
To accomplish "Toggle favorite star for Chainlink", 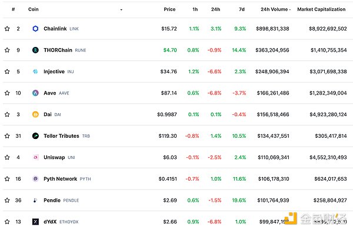I will (x=7, y=29).
